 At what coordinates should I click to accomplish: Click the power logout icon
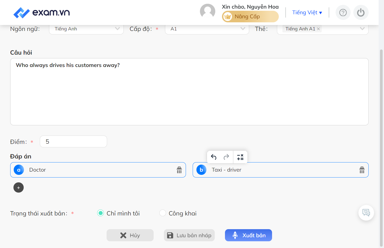point(361,13)
